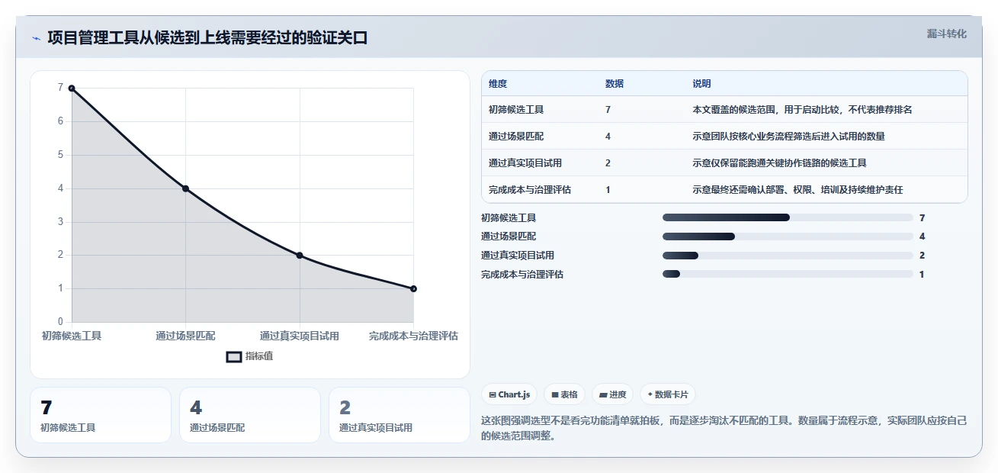998x473 pixels.
Task: Click the 说明 column header
Action: tap(701, 83)
